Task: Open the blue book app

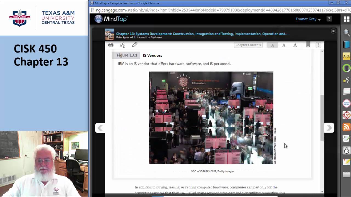Action: click(x=347, y=44)
